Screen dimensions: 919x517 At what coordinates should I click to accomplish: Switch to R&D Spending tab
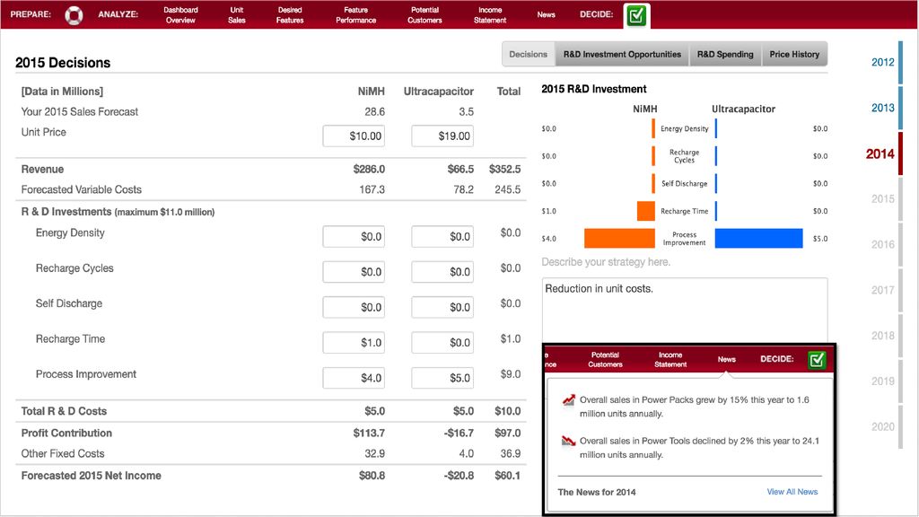click(725, 54)
